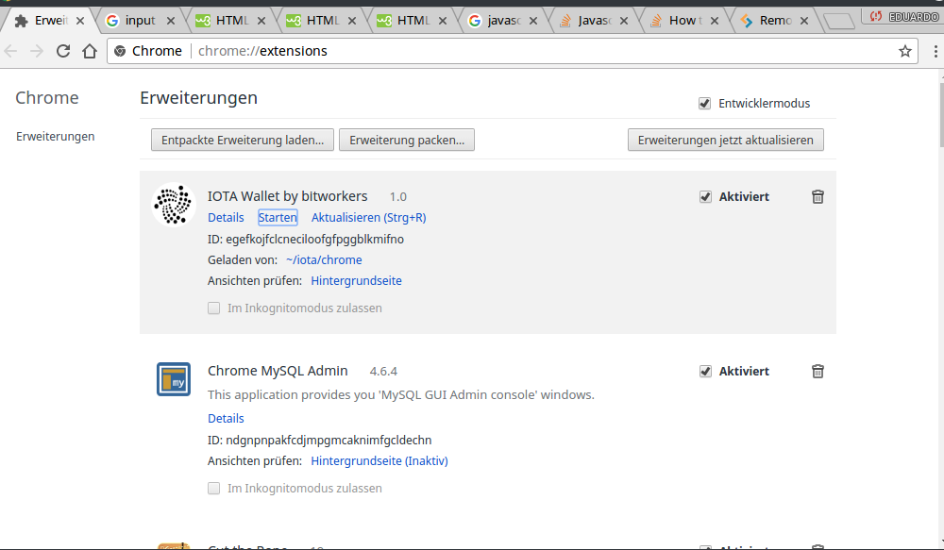Uncheck Aktiviert for Chrome MySQL Admin
This screenshot has width=944, height=550.
click(x=705, y=372)
